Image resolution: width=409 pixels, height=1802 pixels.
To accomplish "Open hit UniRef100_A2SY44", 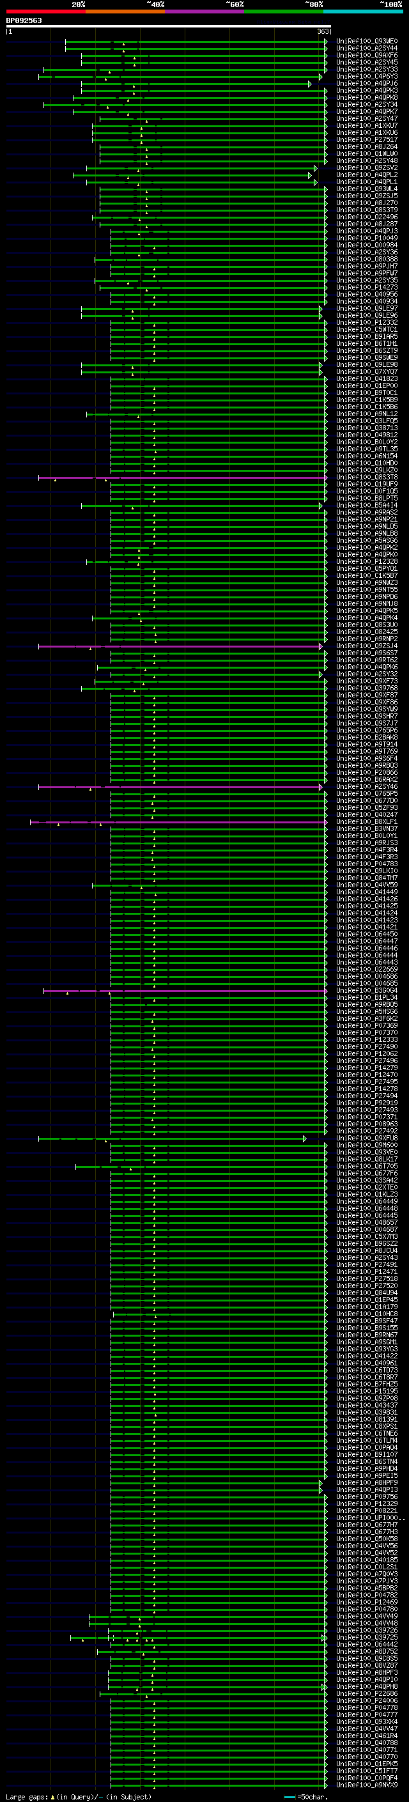I will click(366, 49).
